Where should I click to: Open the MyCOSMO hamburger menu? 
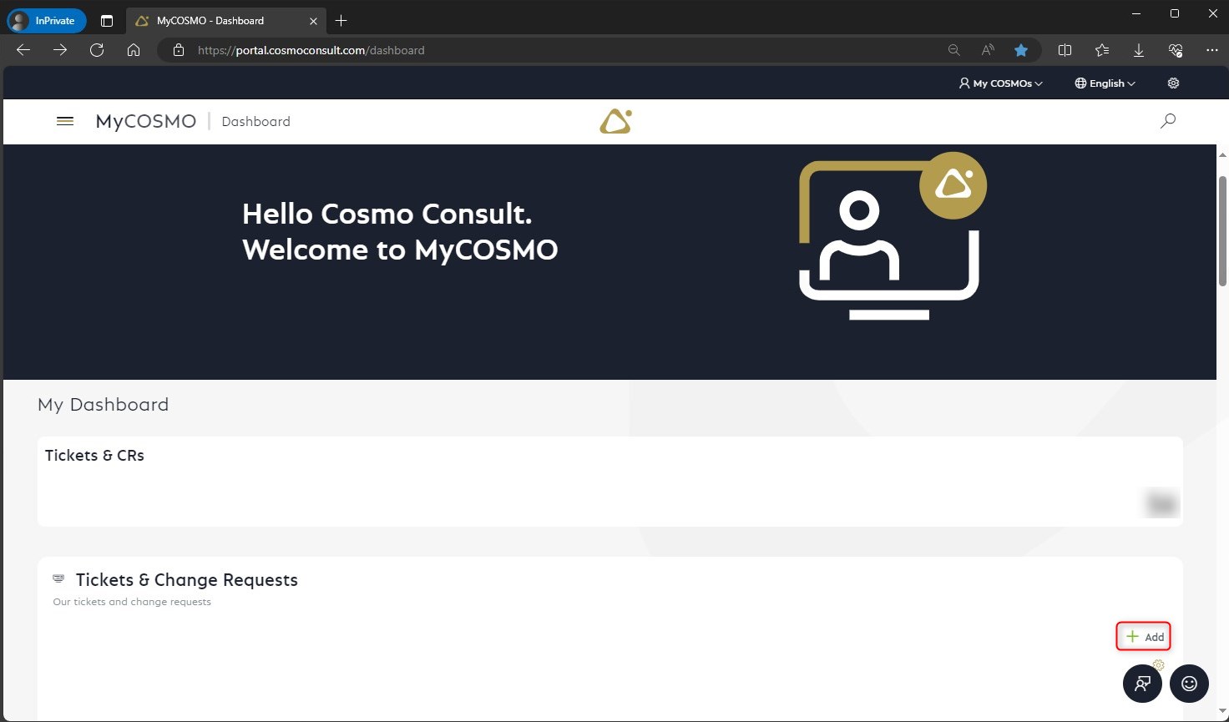(x=64, y=121)
